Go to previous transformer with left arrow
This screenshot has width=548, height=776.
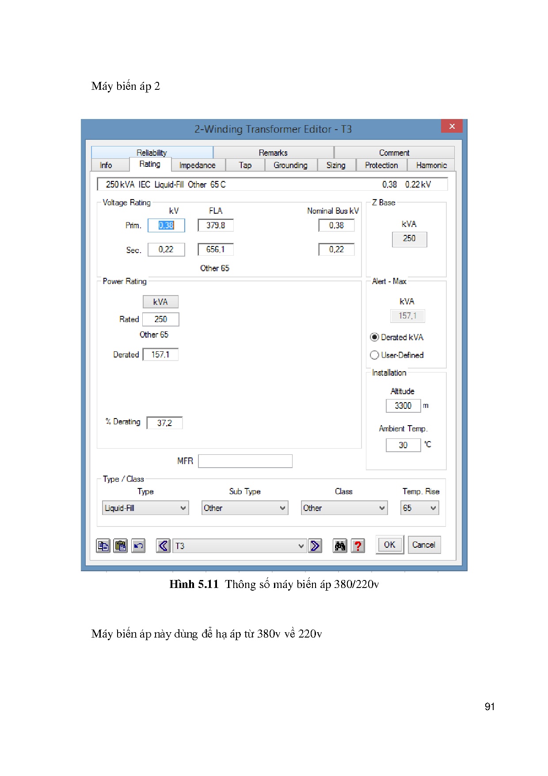click(x=163, y=546)
